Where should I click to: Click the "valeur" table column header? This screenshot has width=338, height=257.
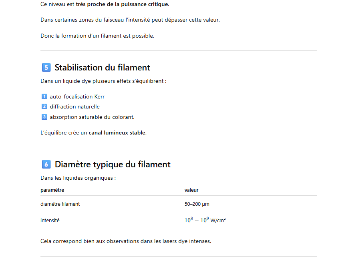click(x=191, y=190)
